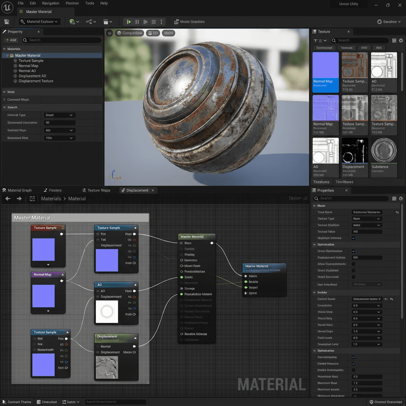Image resolution: width=406 pixels, height=406 pixels.
Task: Click the fit-to-frame icon beside navigation arrows
Action: tap(32, 199)
